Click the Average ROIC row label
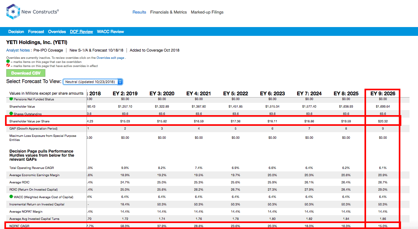Image resolution: width=418 pixels, height=229 pixels. [x=20, y=182]
